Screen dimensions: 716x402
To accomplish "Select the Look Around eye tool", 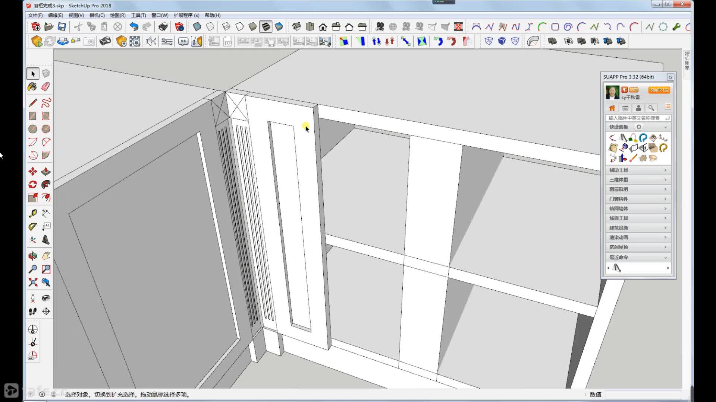I will coord(46,298).
